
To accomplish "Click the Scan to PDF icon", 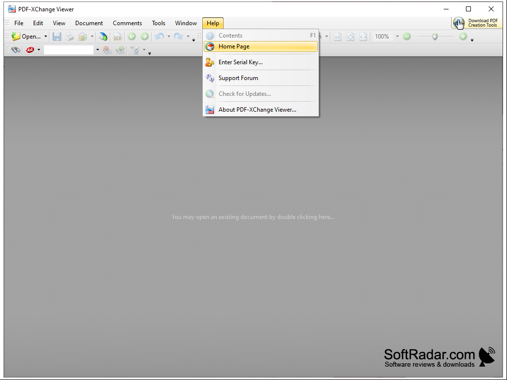I will 103,37.
